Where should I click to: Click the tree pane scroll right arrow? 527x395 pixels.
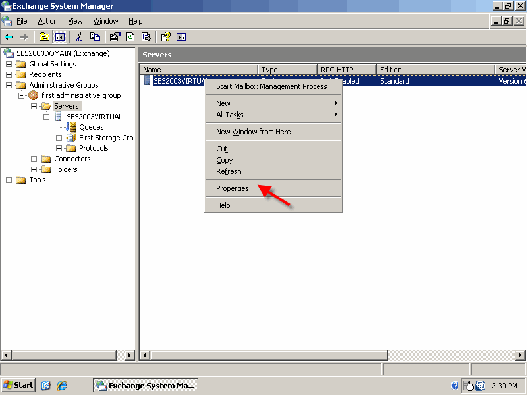[129, 355]
